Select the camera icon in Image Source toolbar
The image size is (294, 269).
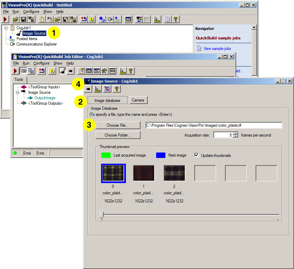[x=88, y=89]
